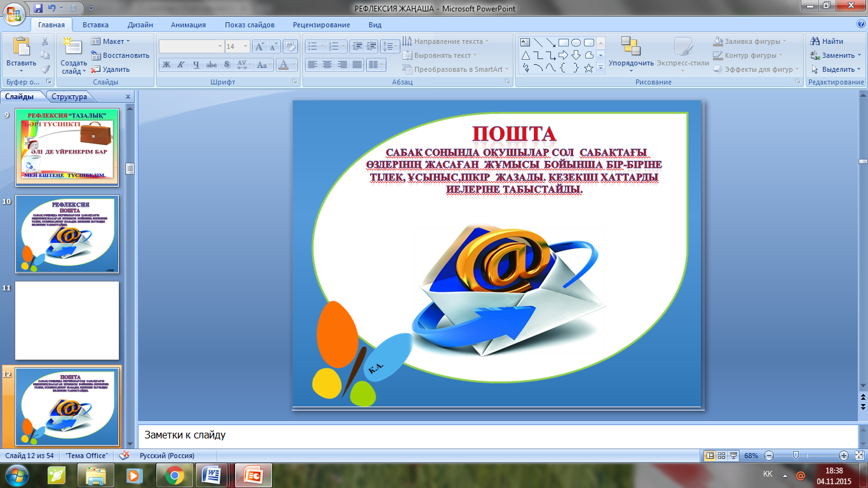The height and width of the screenshot is (488, 868).
Task: Click the Найти find button
Action: [x=827, y=41]
